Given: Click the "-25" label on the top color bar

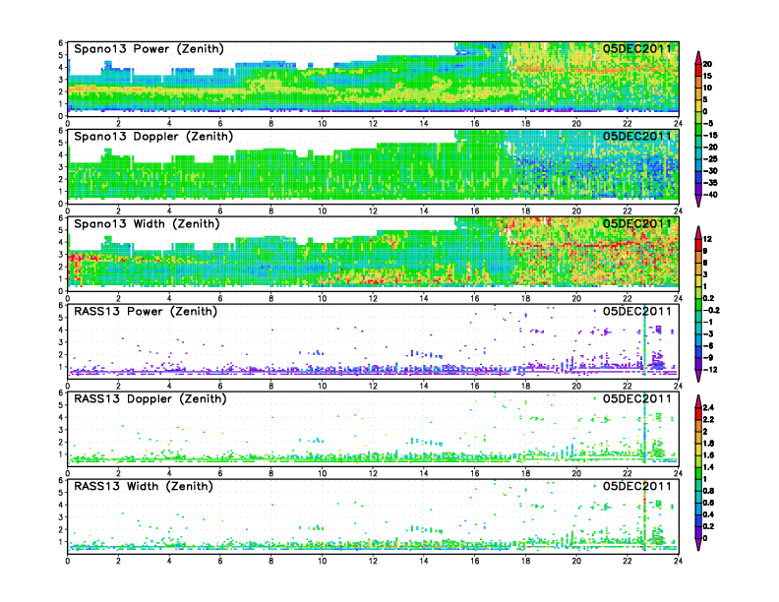Looking at the screenshot, I should (710, 159).
